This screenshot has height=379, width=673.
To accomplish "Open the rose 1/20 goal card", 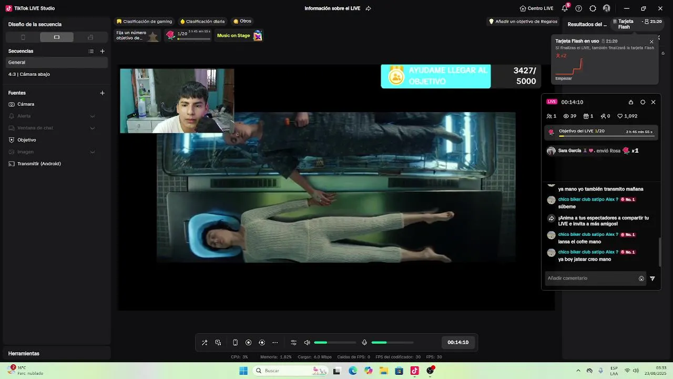I will point(188,35).
